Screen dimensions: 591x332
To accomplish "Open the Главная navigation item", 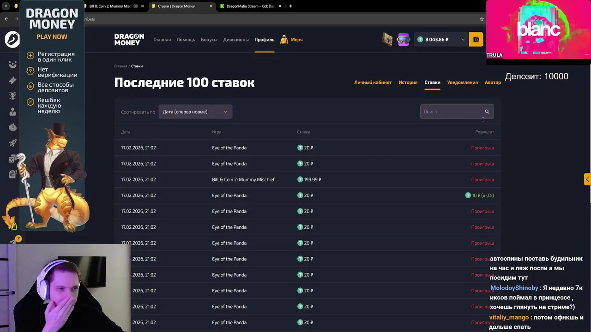I will 162,40.
